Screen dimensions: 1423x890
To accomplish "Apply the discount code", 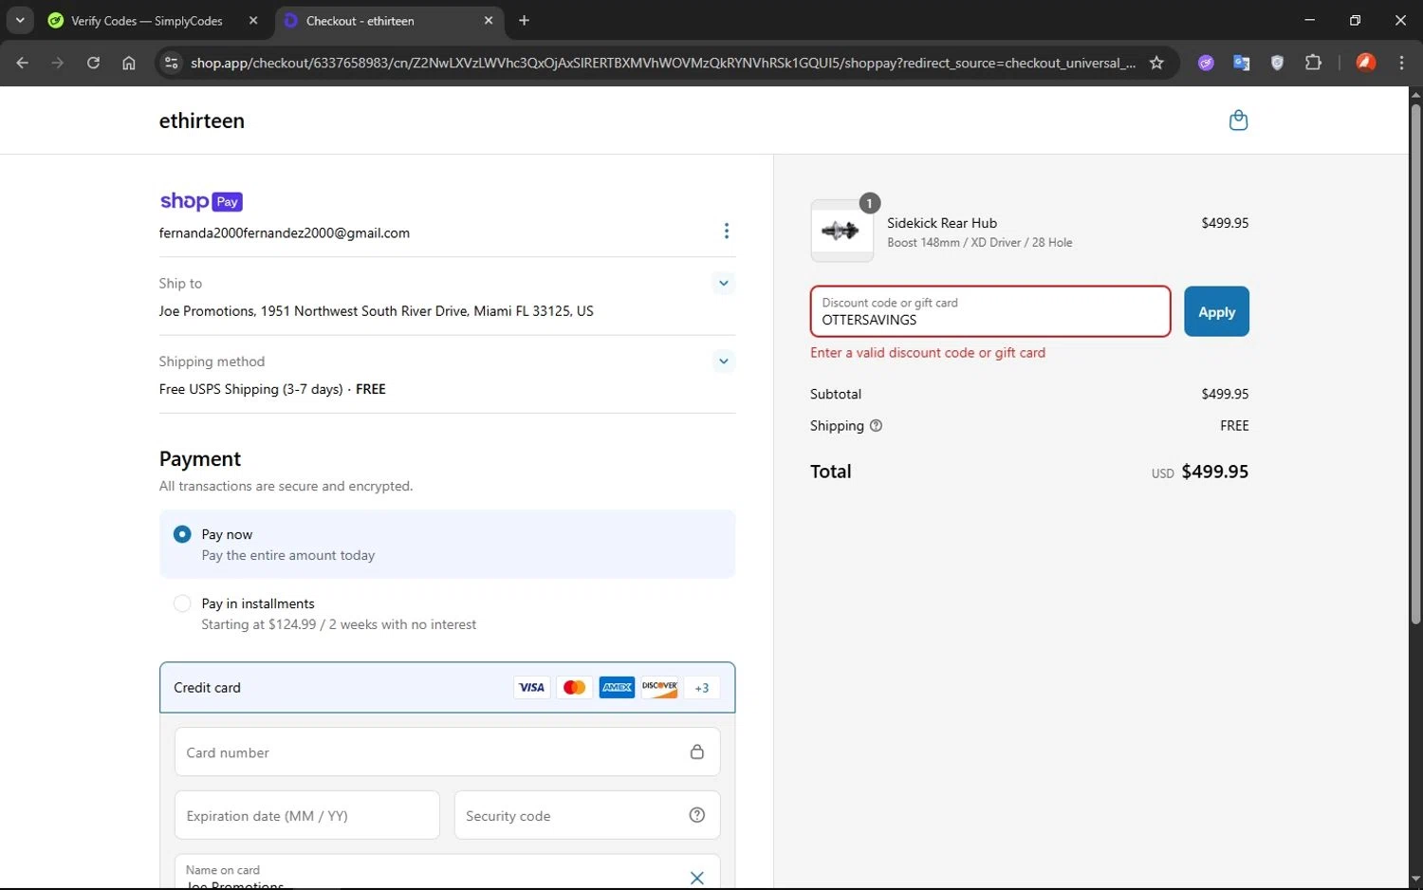I will click(1216, 311).
